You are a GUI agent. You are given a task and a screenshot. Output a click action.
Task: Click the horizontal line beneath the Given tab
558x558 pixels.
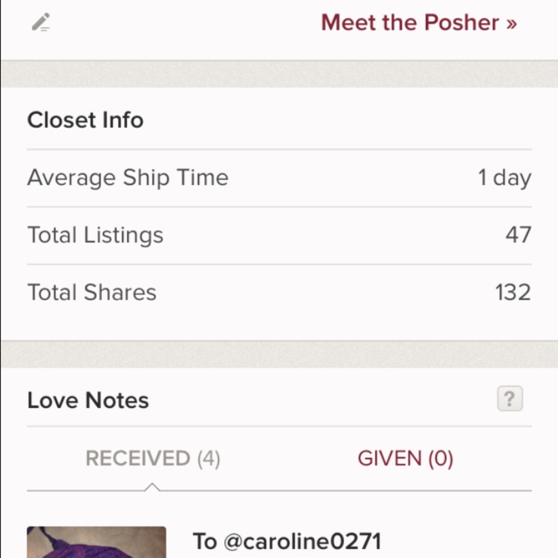click(x=405, y=491)
